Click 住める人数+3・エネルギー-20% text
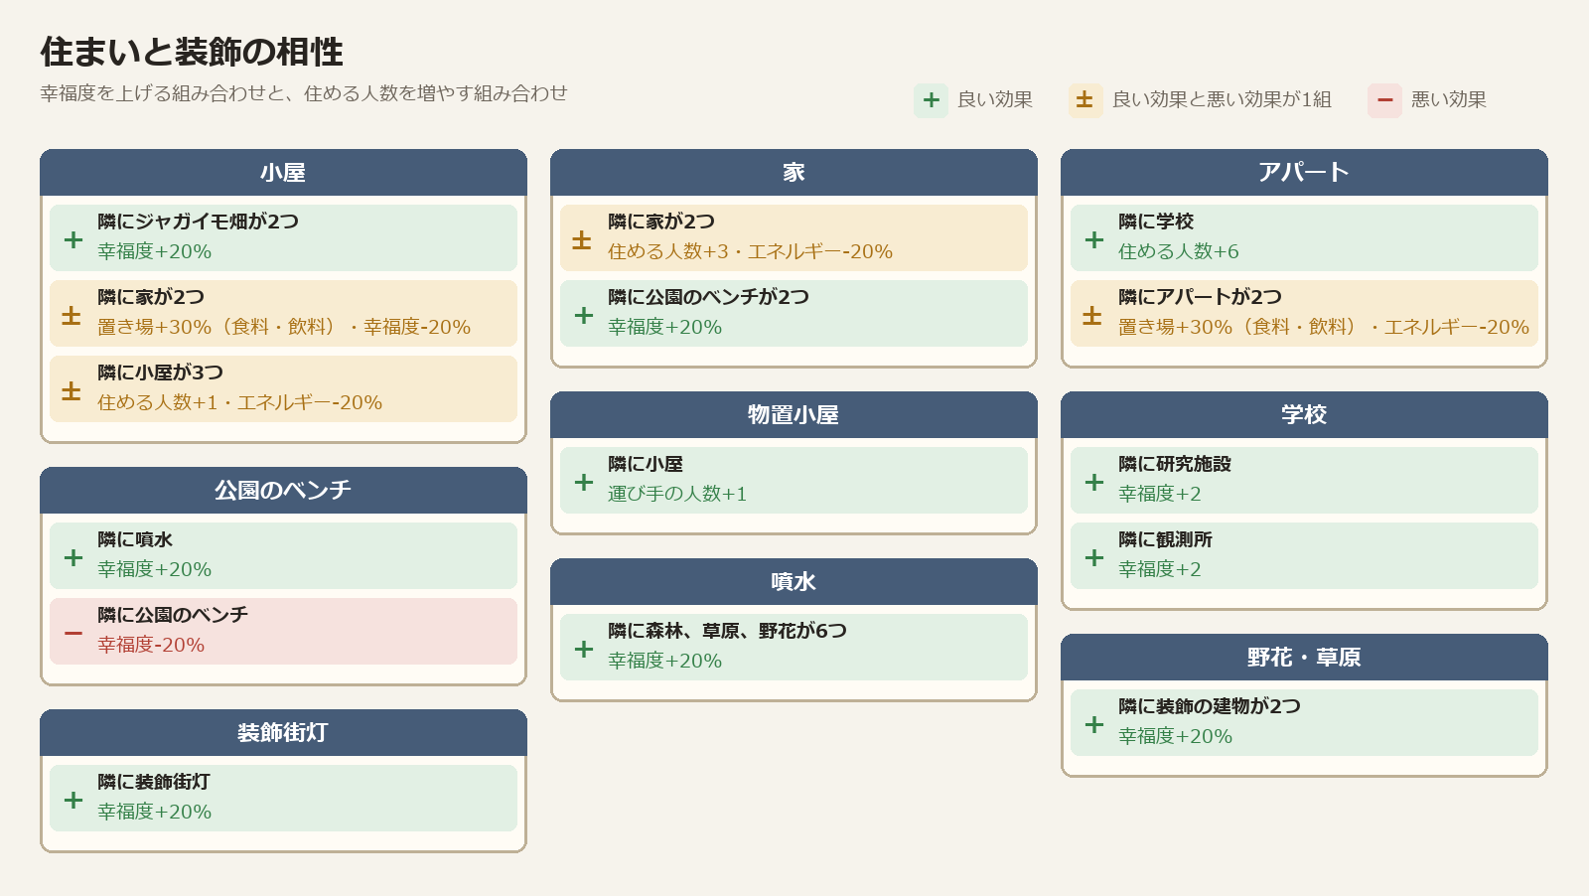This screenshot has height=896, width=1589. (751, 251)
